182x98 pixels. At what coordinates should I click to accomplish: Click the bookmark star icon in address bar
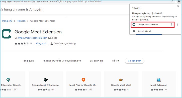click(x=172, y=1)
